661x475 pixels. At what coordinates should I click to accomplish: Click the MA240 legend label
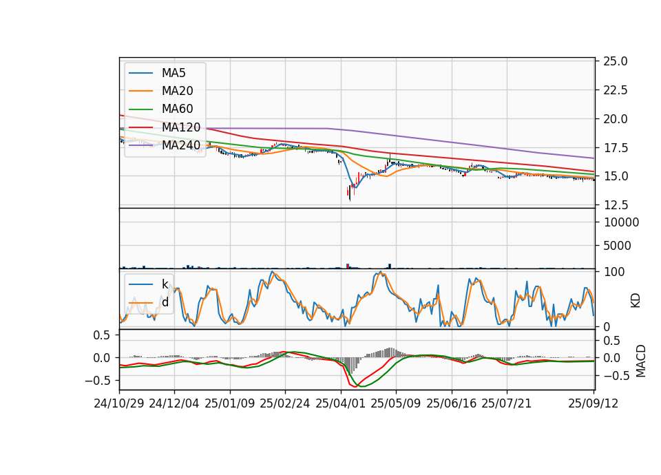click(x=181, y=145)
